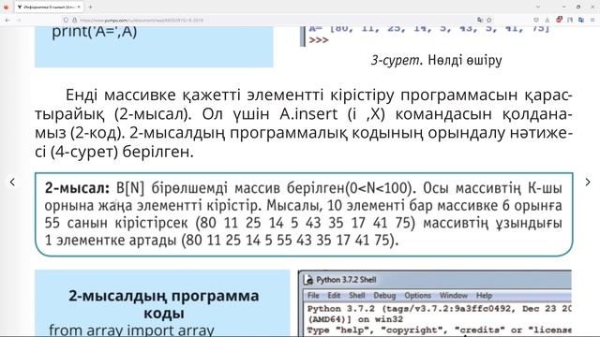Go back using the browser back arrow

[7, 20]
